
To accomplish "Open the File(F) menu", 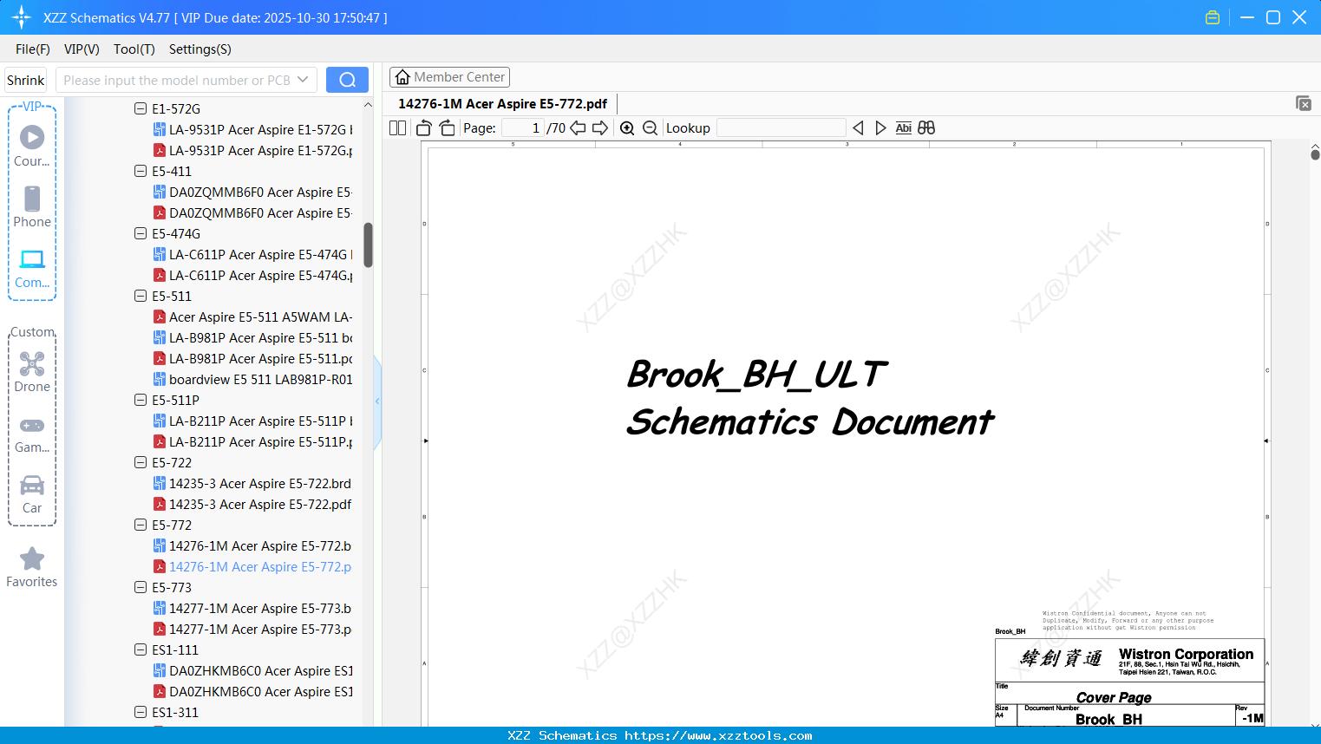I will click(x=33, y=49).
